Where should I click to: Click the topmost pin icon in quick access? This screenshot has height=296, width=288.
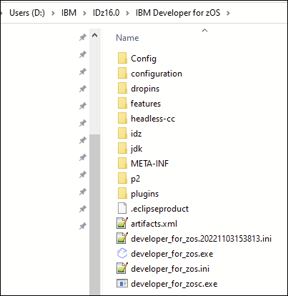(83, 37)
